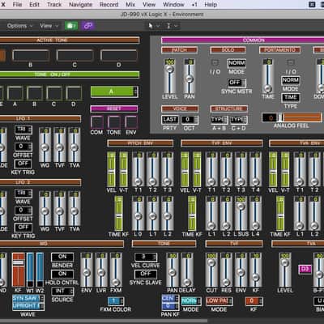Change SYNC MSTR OFF selector
324x324 pixels.
click(237, 83)
